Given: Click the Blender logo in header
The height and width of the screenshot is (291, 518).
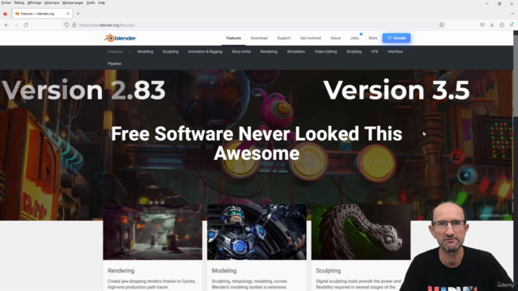Looking at the screenshot, I should point(121,38).
